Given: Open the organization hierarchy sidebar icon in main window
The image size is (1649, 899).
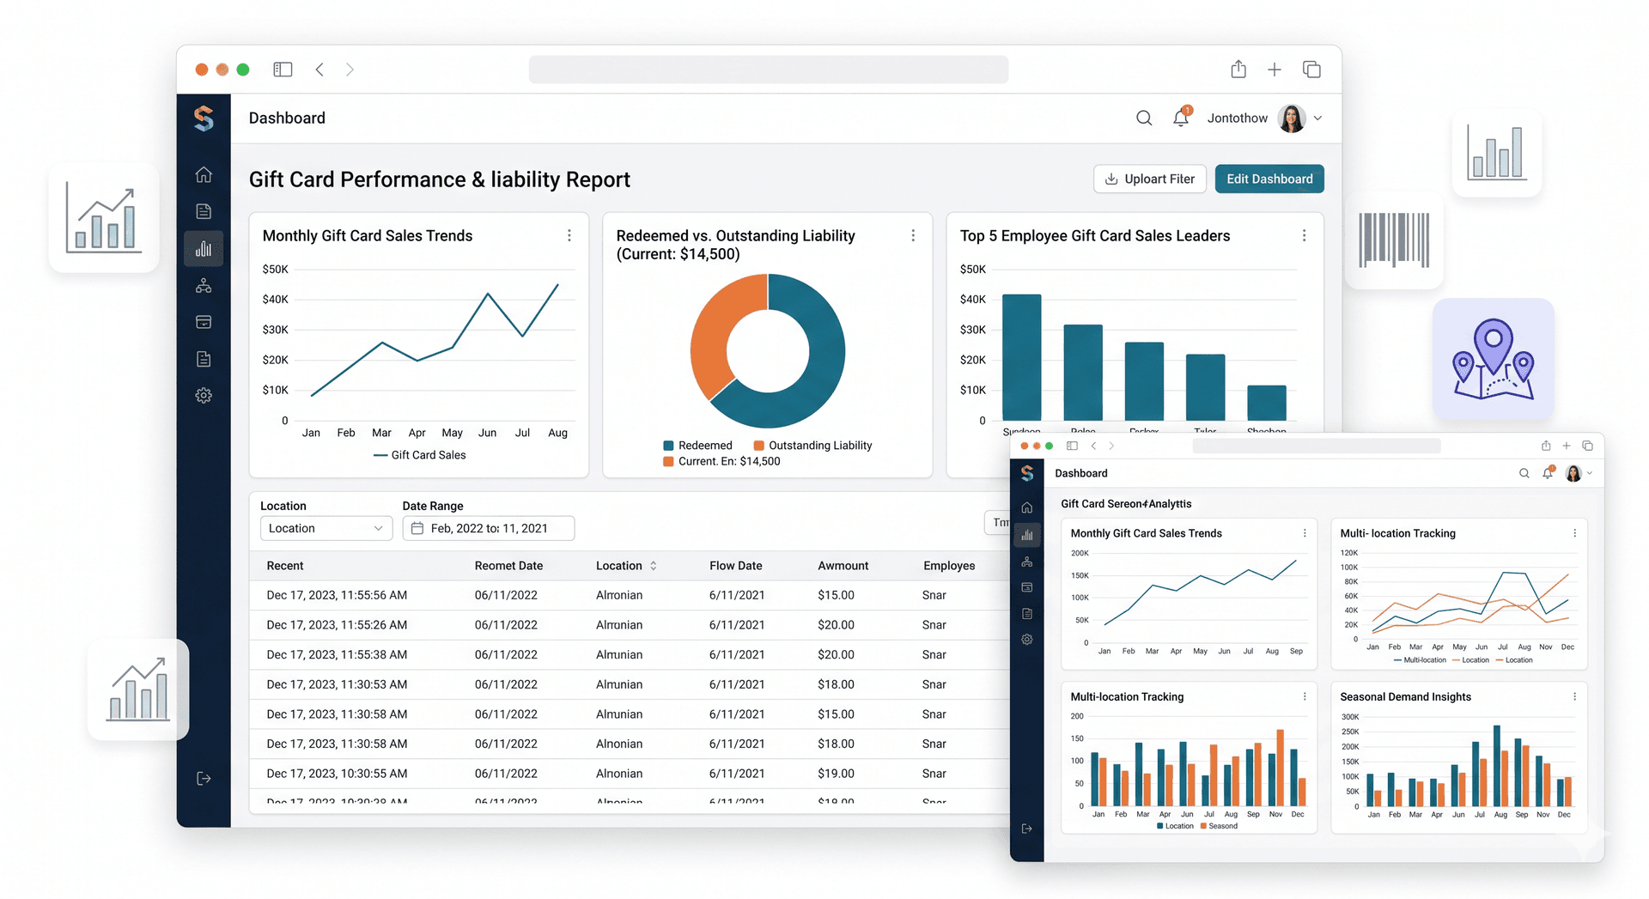Looking at the screenshot, I should coord(204,286).
